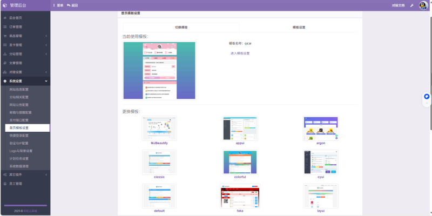This screenshot has height=216, width=432.
Task: Click the cart icon next to 商品管理
Action: pos(5,36)
